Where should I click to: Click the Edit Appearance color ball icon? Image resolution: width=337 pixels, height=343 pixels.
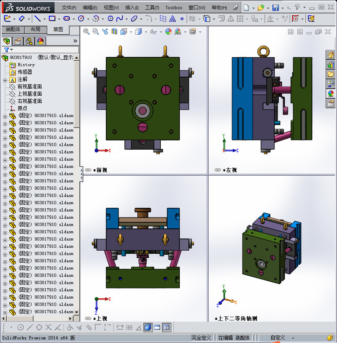168,32
